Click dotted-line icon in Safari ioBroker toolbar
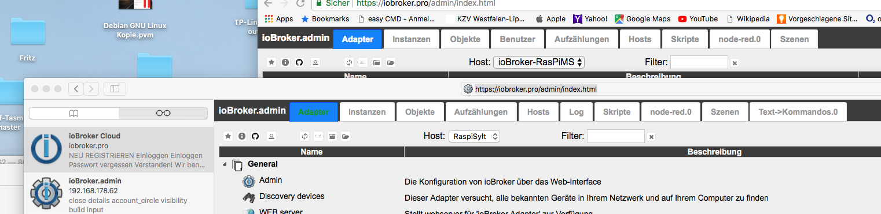 tap(318, 136)
